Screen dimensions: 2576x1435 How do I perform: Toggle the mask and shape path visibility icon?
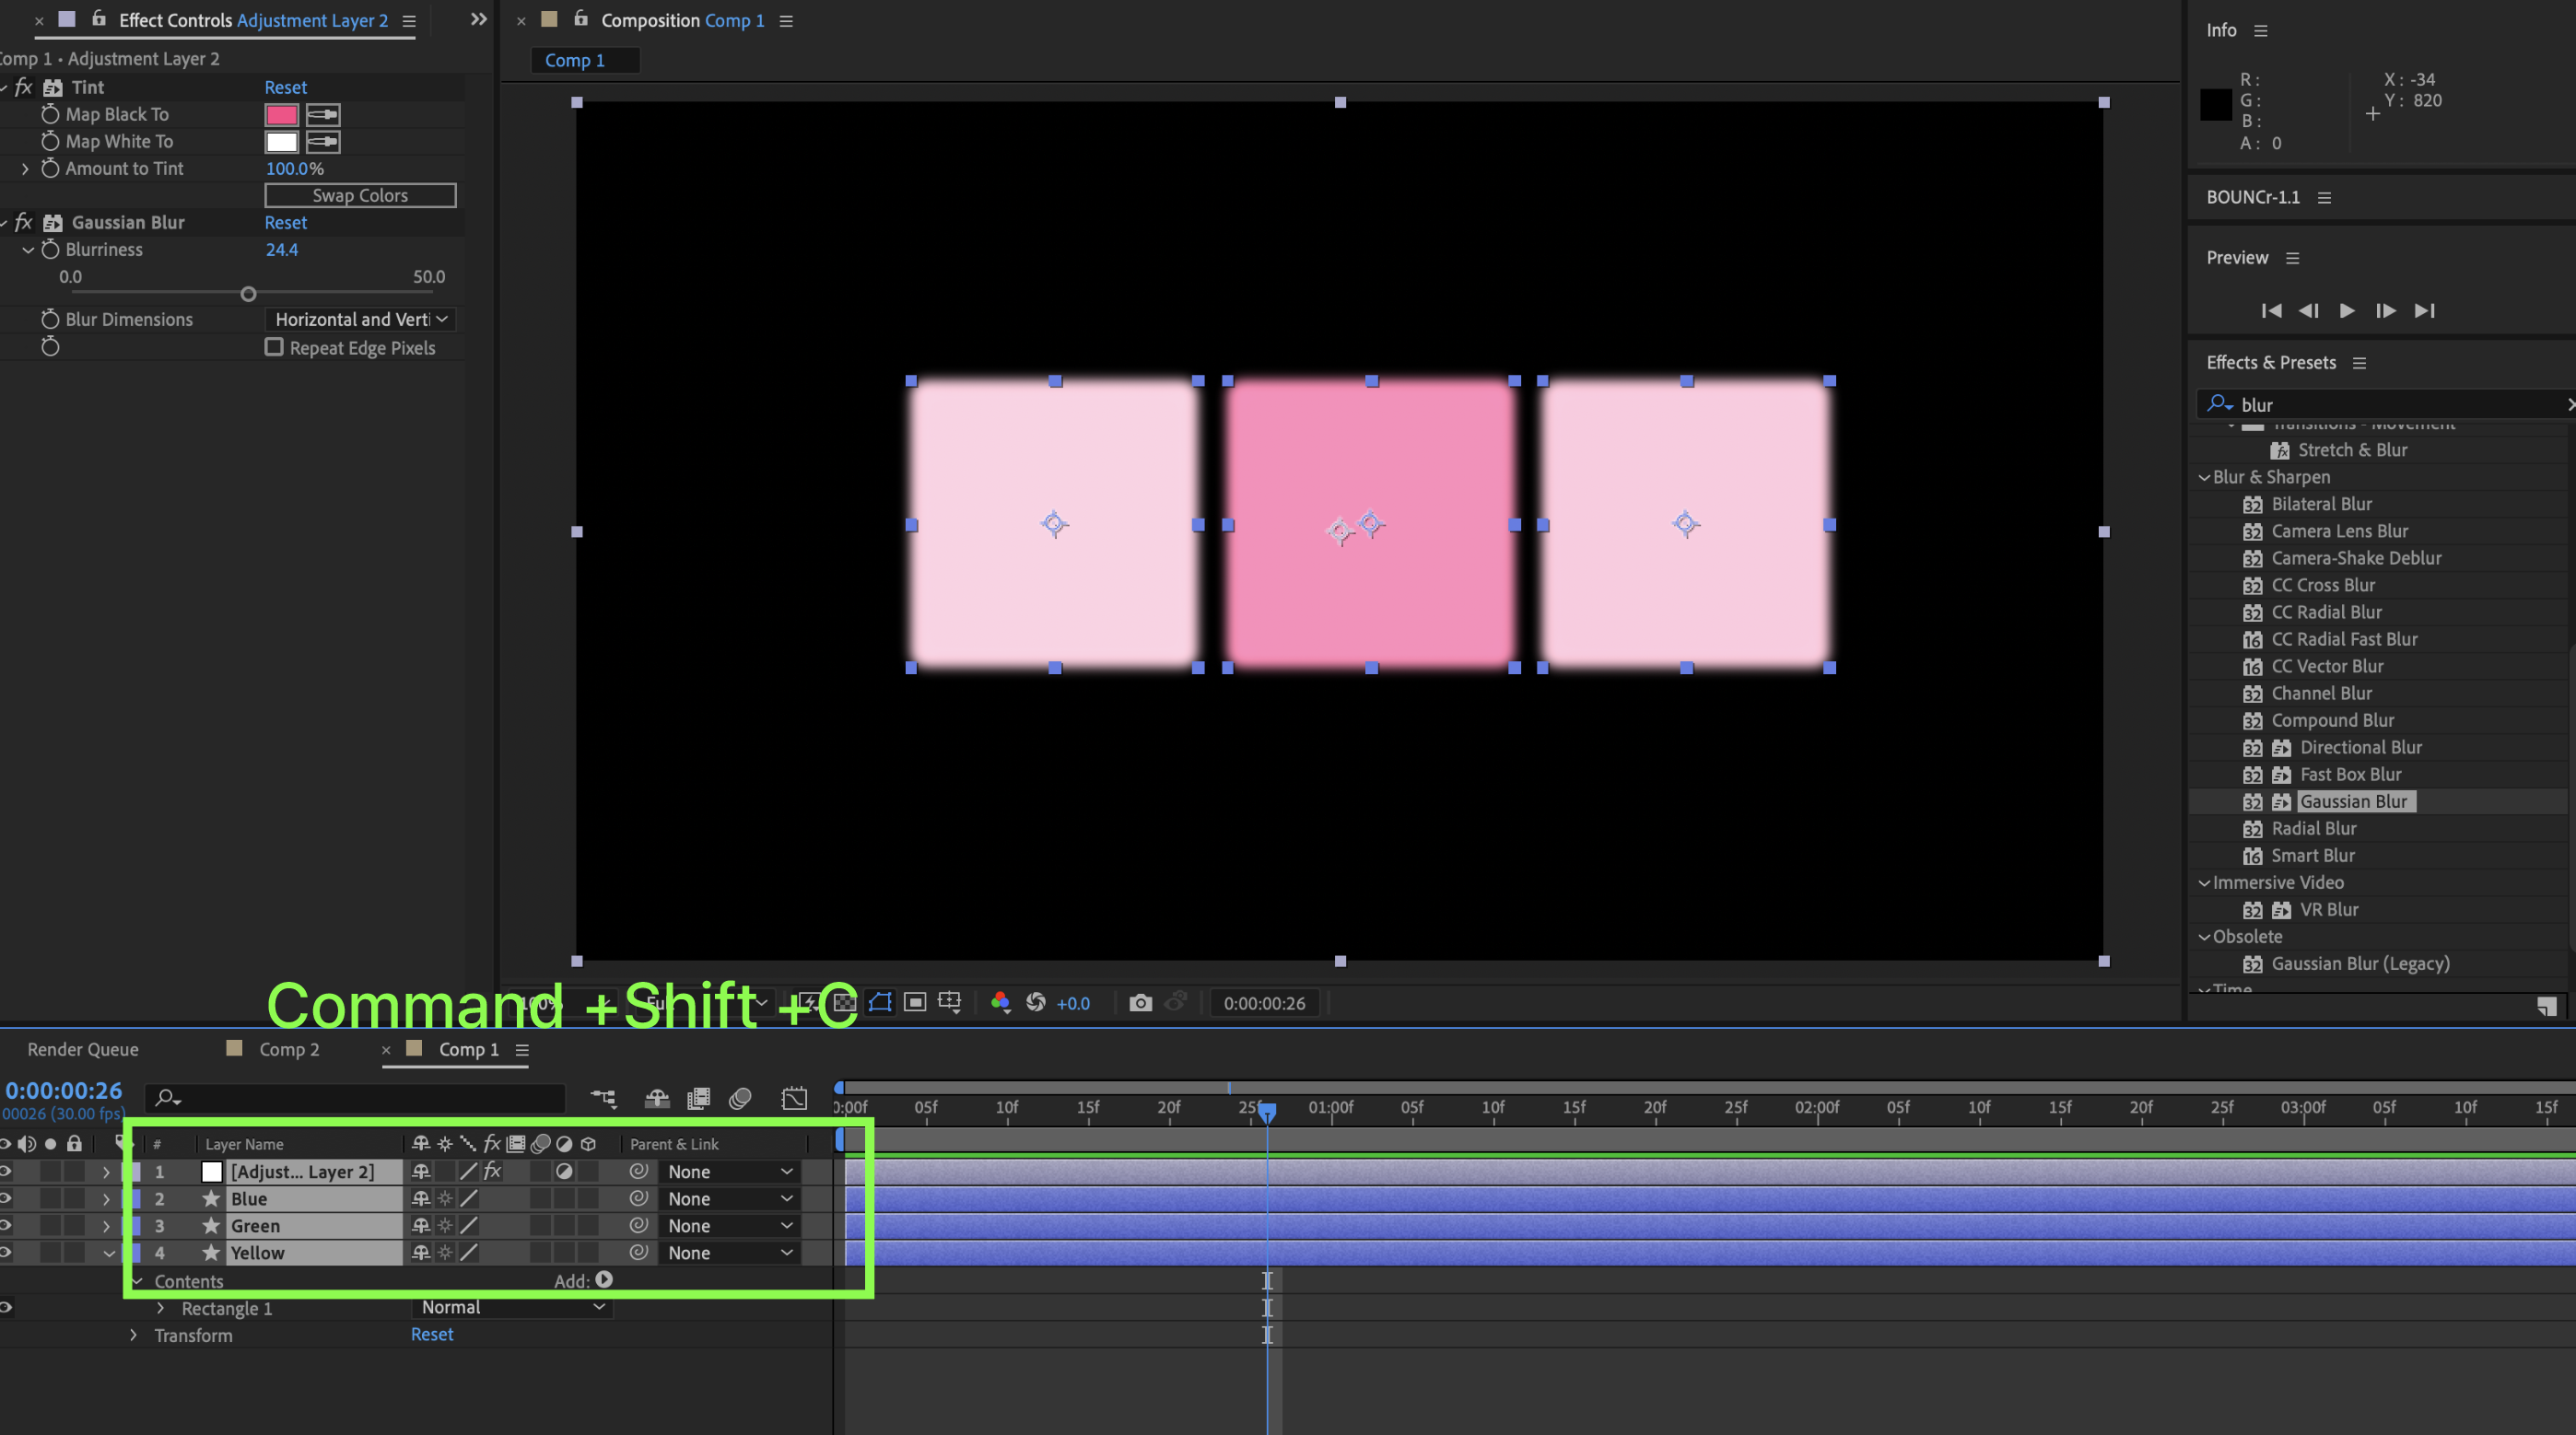pos(880,1003)
